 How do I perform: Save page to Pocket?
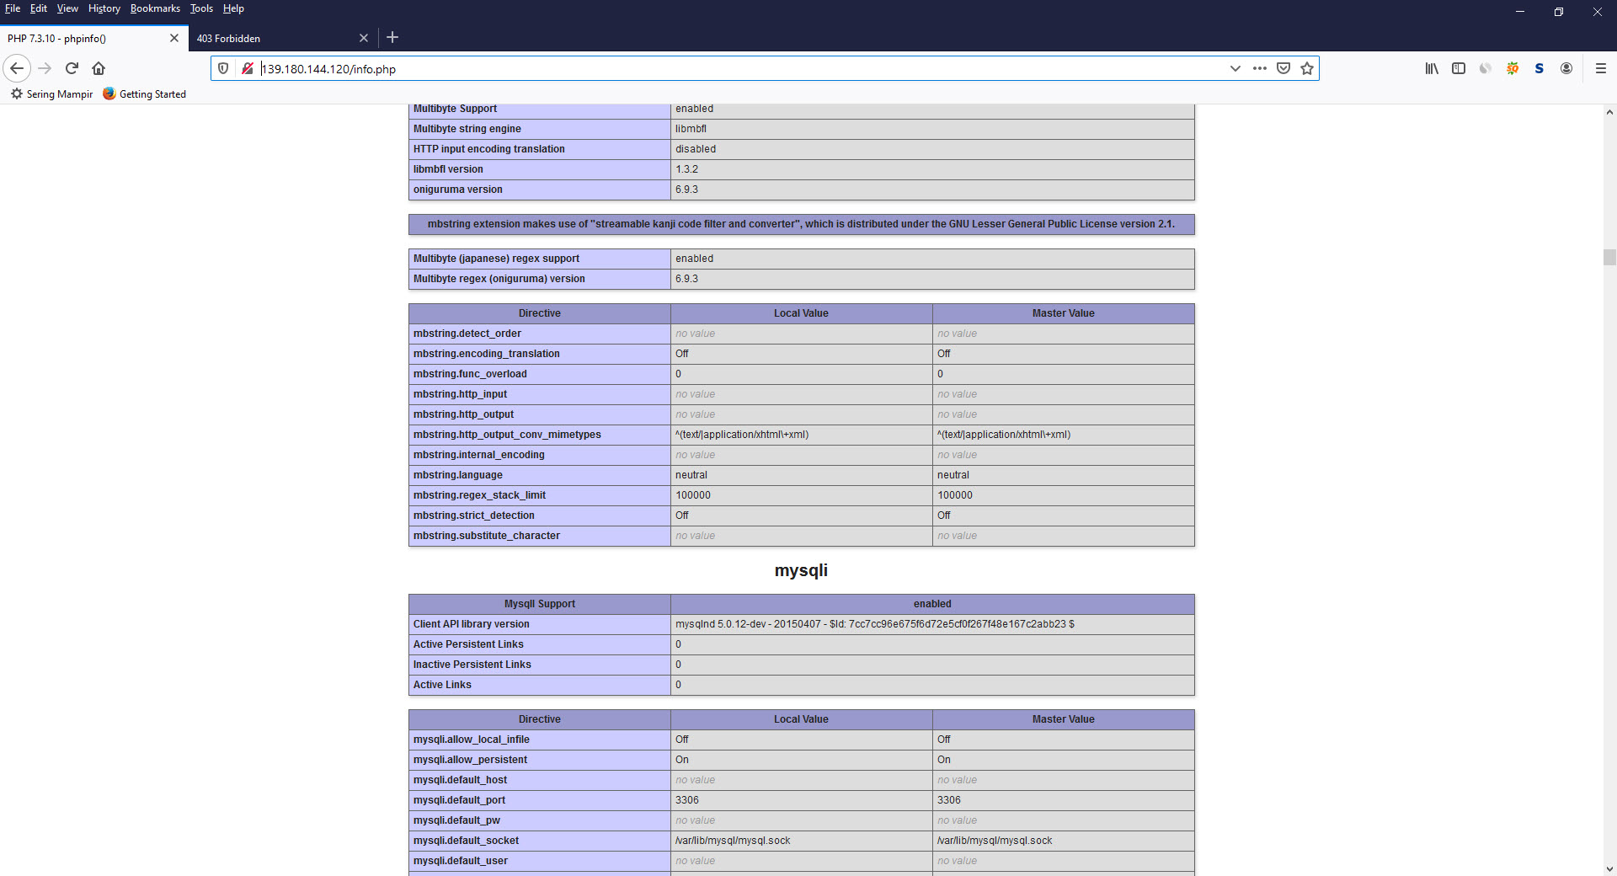point(1283,68)
